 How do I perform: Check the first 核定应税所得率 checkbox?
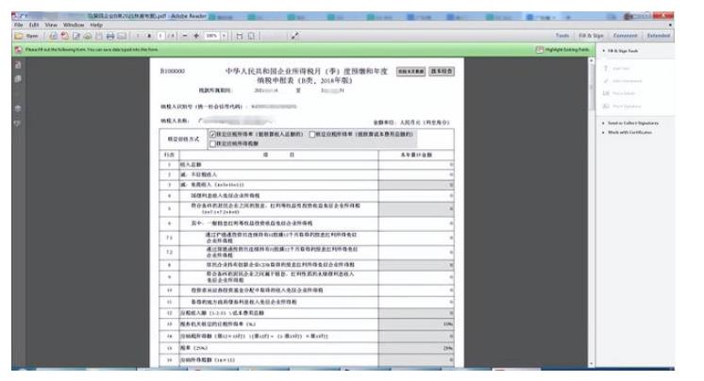(213, 135)
